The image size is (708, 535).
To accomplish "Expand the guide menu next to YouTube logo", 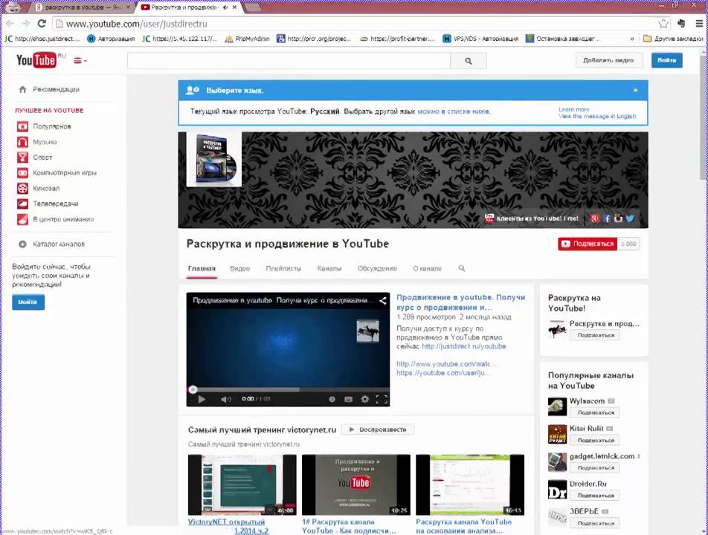I will coord(78,61).
